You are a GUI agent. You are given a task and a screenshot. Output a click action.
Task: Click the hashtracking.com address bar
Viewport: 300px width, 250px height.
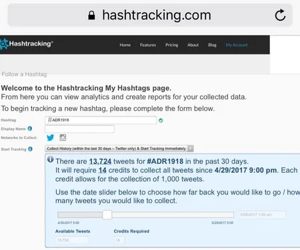click(x=150, y=15)
